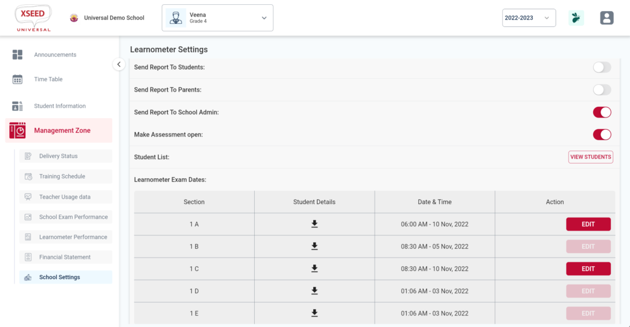Click the Veena teacher avatar icon
The width and height of the screenshot is (630, 327).
(x=175, y=18)
